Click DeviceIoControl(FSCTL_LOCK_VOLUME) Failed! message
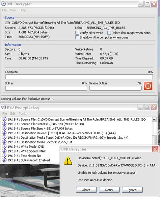The width and height of the screenshot is (160, 197). click(110, 158)
